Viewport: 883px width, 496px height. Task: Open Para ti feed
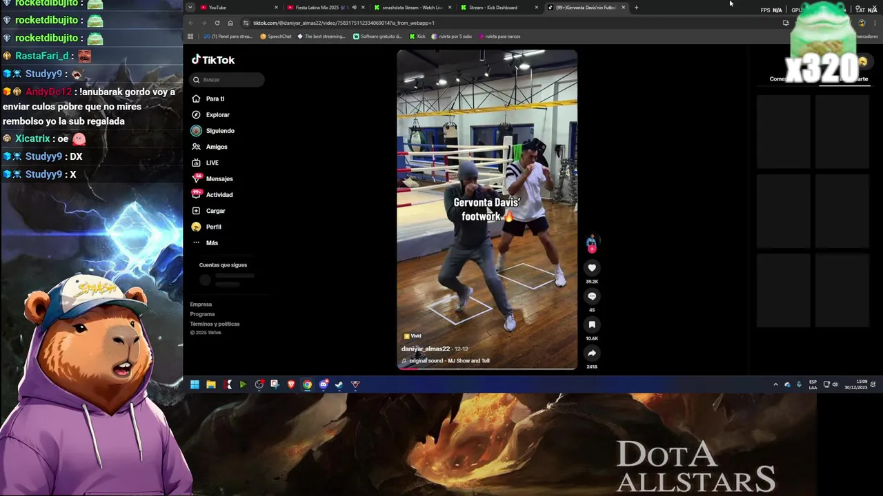click(208, 99)
